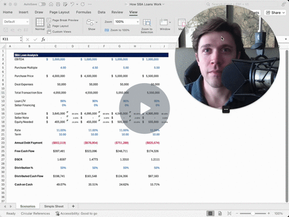Click the Share button
Viewport: 289px width, 217px height.
(275, 13)
